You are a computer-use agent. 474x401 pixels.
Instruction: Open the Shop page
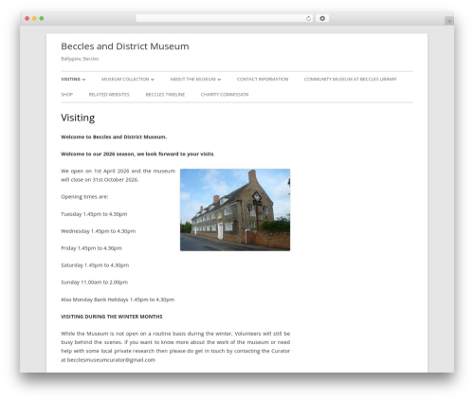point(66,95)
